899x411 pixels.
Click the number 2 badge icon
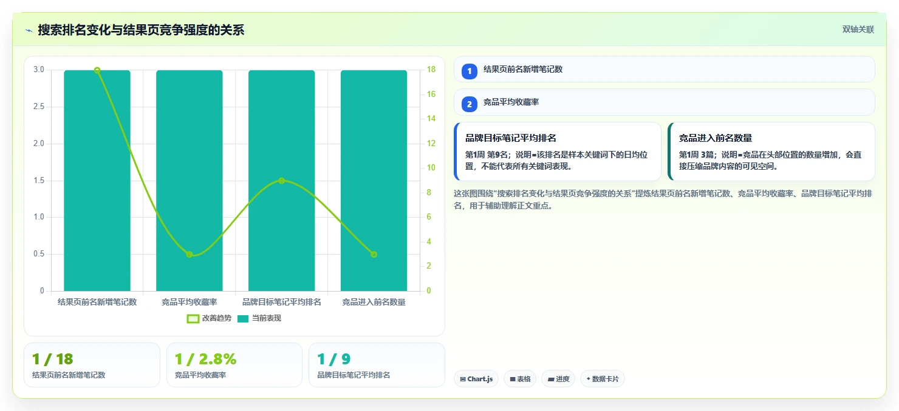coord(469,104)
